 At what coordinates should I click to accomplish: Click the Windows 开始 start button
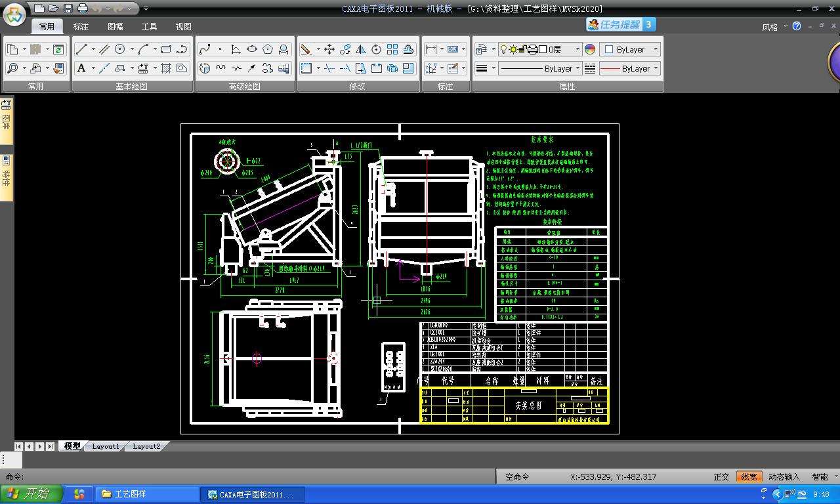pyautogui.click(x=31, y=494)
